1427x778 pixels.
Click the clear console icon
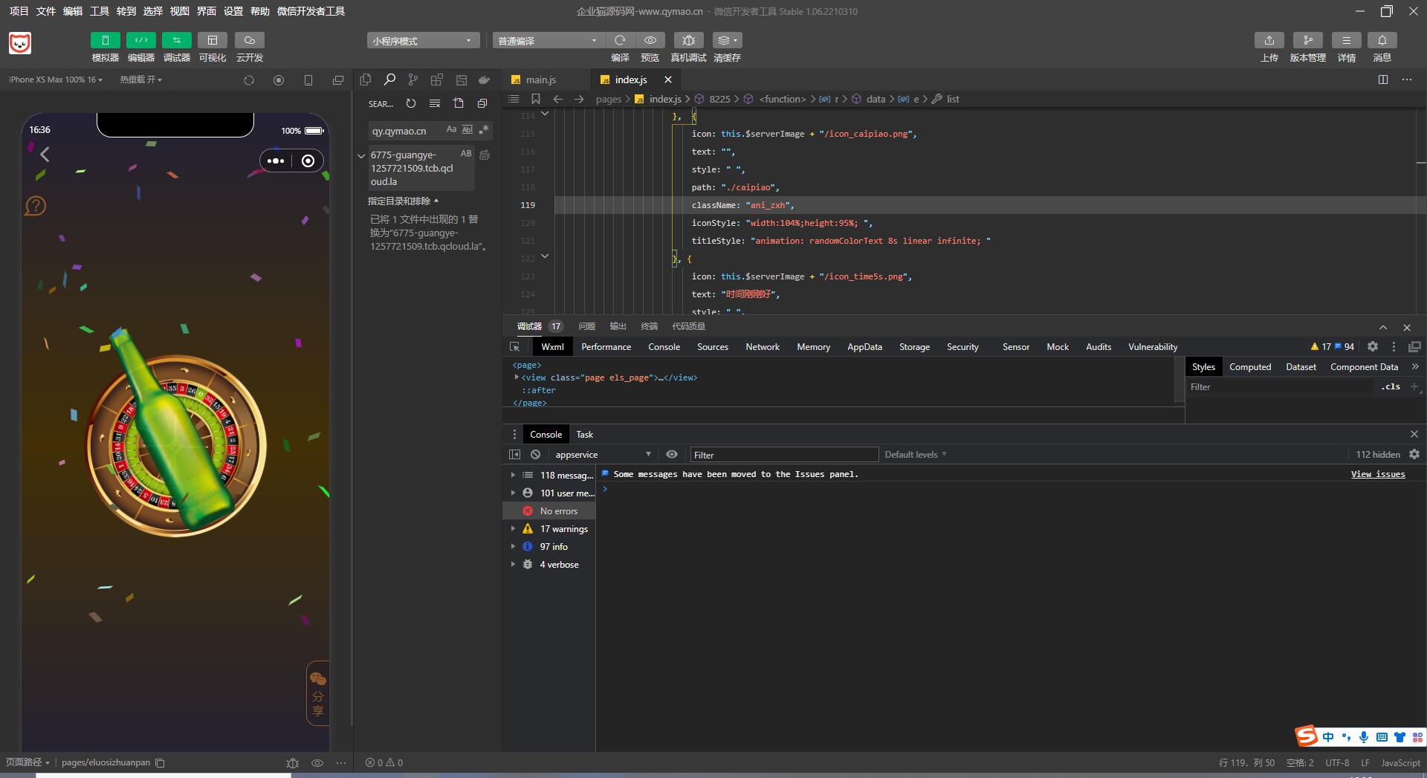535,455
